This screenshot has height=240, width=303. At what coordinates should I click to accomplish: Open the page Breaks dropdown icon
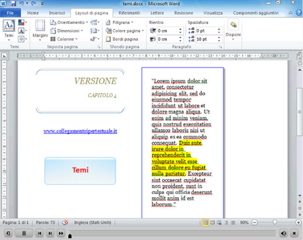[95, 22]
